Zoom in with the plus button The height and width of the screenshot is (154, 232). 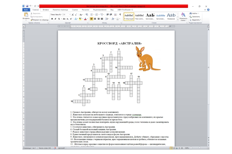[208, 148]
